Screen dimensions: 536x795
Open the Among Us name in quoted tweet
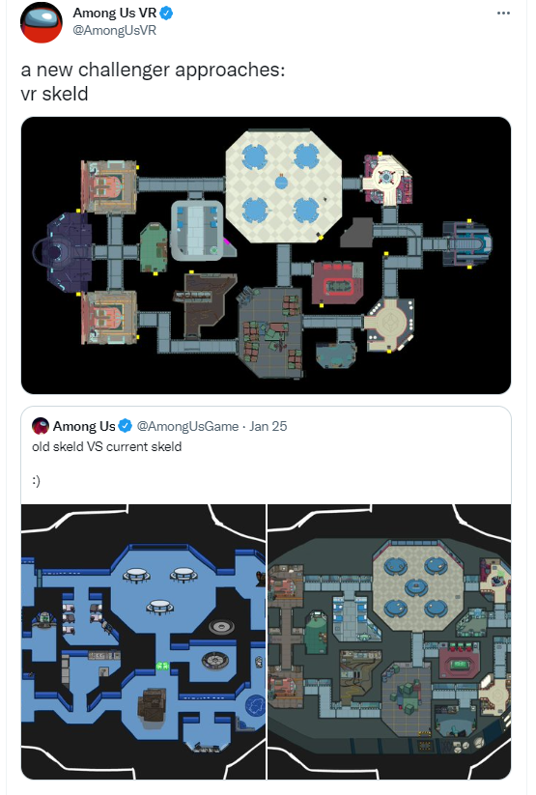click(x=84, y=426)
